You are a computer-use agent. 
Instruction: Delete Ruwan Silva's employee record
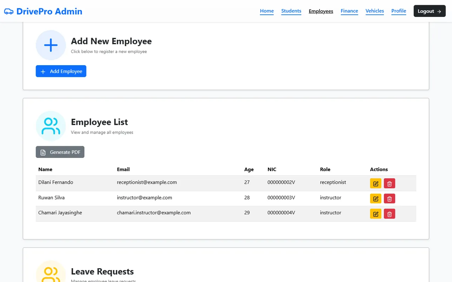[x=389, y=199]
